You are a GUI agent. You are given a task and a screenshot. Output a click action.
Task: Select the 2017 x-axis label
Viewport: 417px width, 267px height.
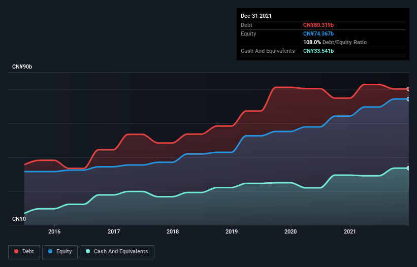(114, 231)
